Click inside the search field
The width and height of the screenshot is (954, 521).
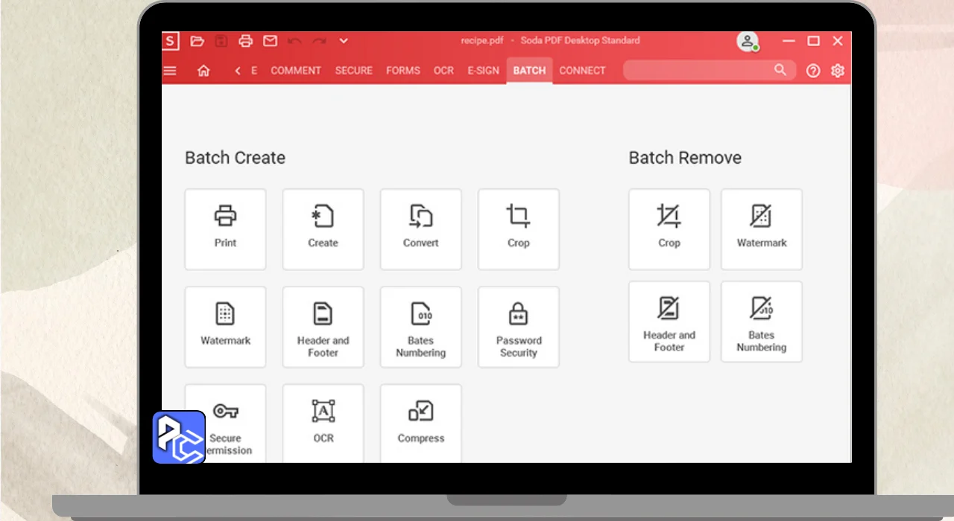coord(710,70)
